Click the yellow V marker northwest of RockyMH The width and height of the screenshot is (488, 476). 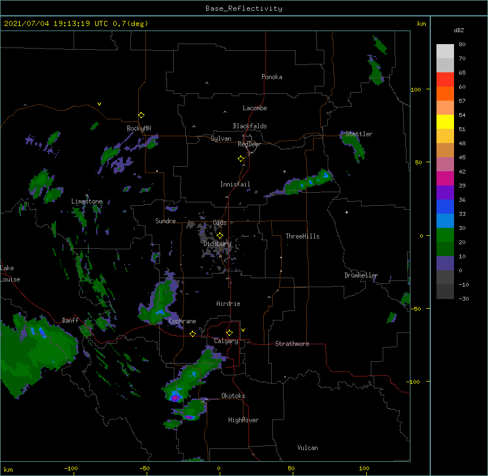tap(99, 104)
